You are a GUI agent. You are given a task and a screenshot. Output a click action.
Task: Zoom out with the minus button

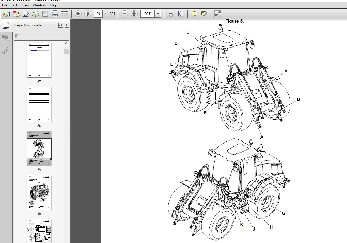click(x=125, y=14)
